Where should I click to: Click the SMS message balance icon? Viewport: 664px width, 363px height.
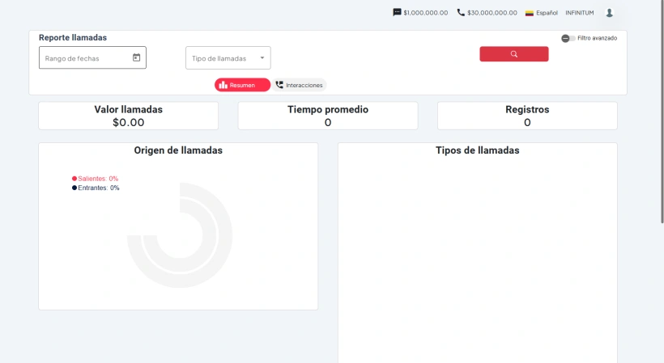pyautogui.click(x=397, y=12)
